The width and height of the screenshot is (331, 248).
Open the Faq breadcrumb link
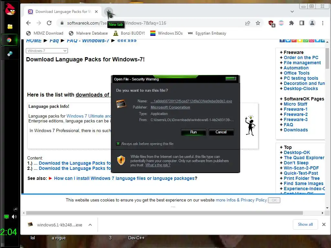pos(54,41)
